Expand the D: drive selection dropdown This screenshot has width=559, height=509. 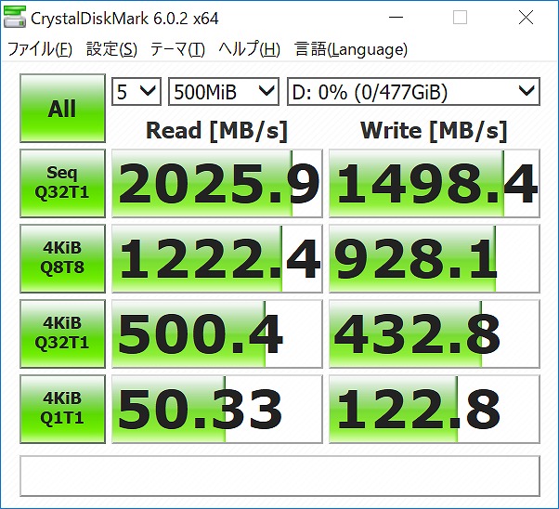413,92
